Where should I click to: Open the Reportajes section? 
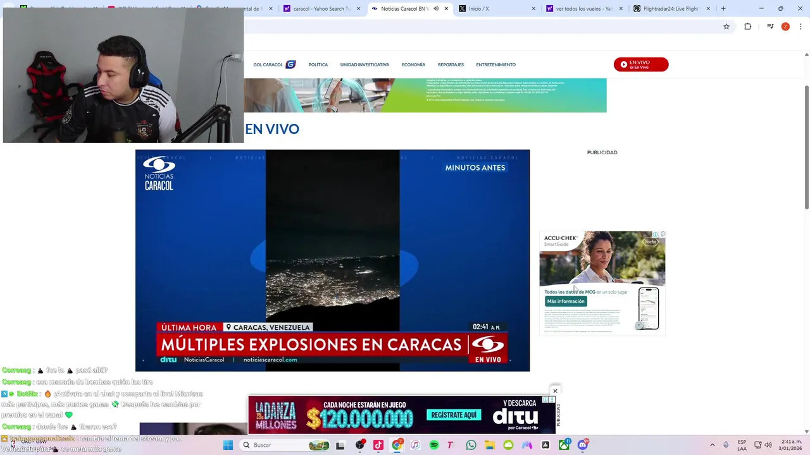451,64
